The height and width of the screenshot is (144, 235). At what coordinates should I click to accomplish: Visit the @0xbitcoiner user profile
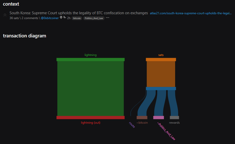(50, 18)
